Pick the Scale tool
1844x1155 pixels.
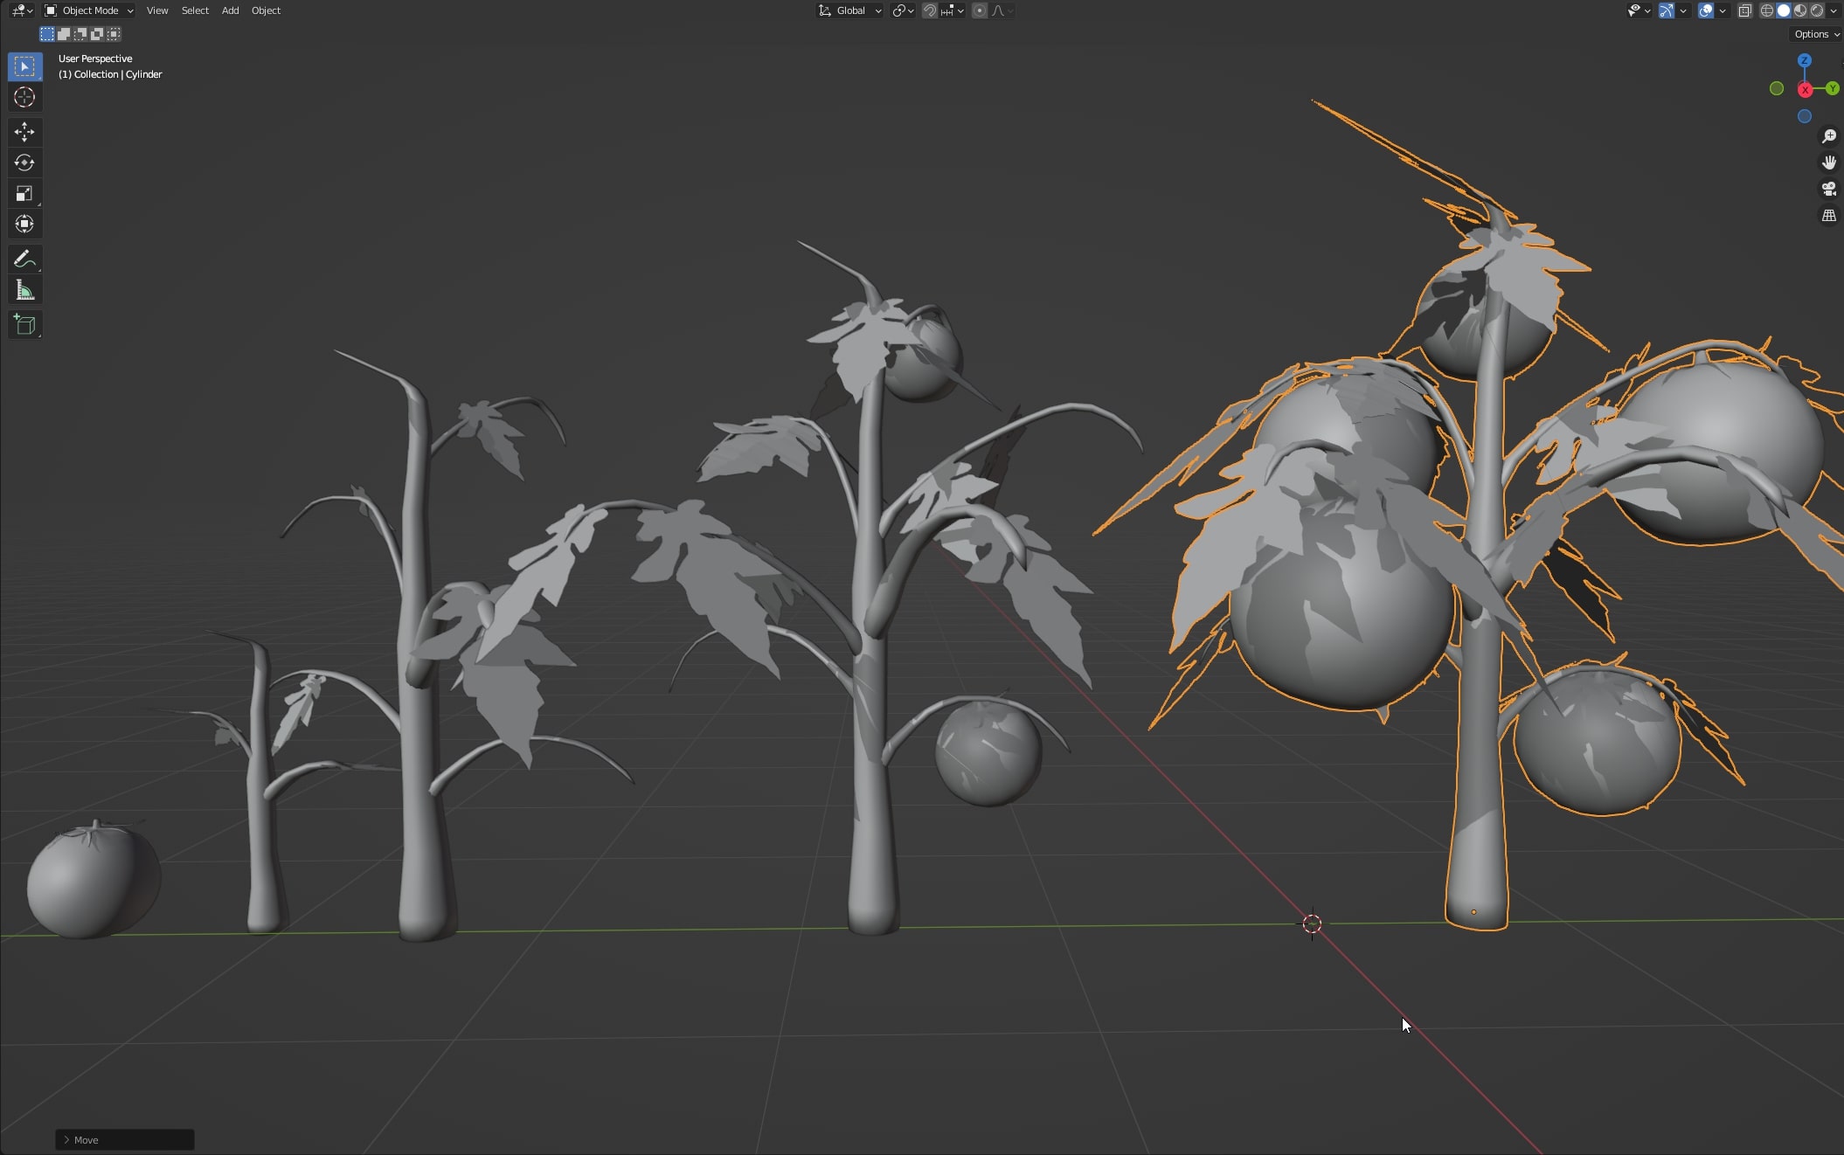pos(24,193)
